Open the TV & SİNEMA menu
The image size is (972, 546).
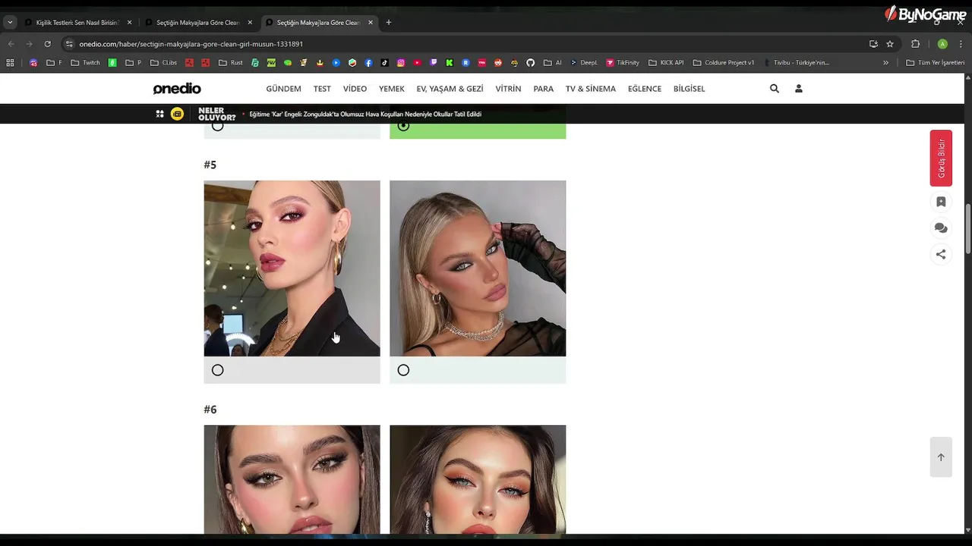coord(590,89)
